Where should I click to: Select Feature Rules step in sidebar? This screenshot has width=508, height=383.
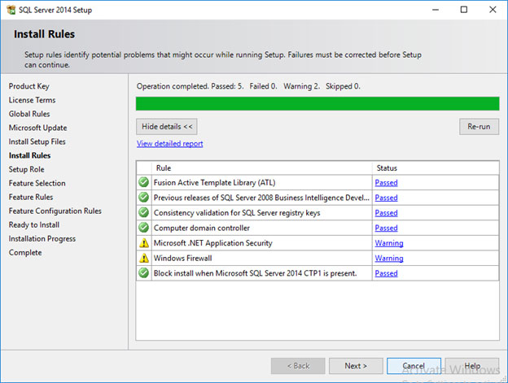pyautogui.click(x=31, y=197)
